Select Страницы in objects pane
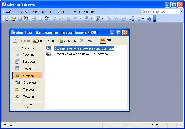The height and width of the screenshot is (129, 185). [27, 82]
